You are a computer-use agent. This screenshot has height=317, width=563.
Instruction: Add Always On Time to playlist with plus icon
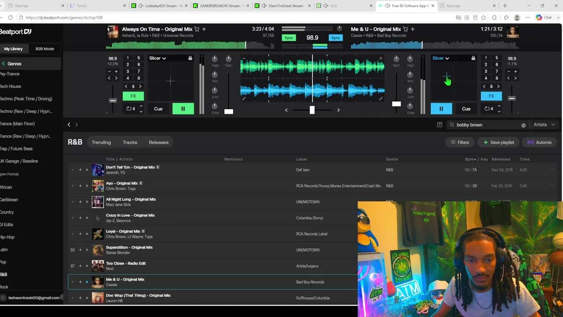204,29
